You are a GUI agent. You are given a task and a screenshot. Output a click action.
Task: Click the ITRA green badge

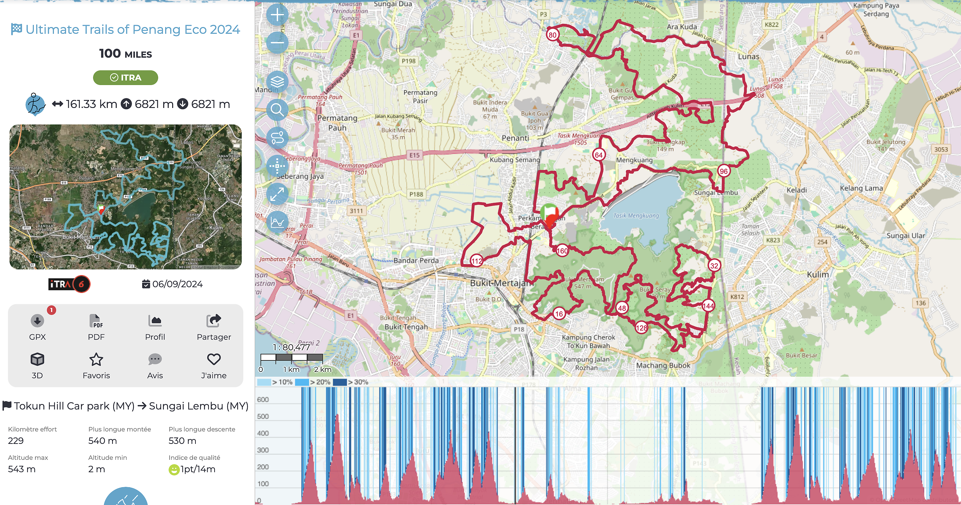pyautogui.click(x=125, y=77)
